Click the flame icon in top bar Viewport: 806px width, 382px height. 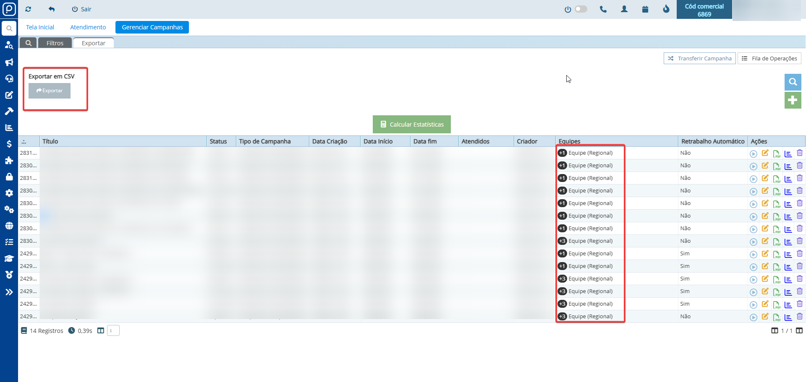pos(666,9)
